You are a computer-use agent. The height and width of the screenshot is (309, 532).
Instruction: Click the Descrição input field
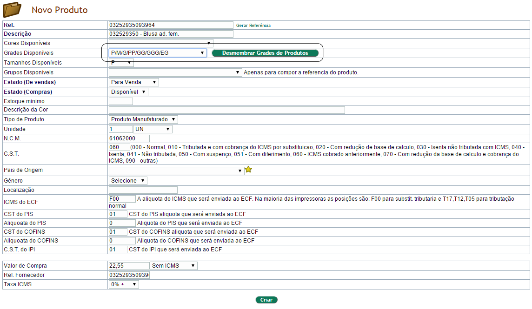click(171, 34)
